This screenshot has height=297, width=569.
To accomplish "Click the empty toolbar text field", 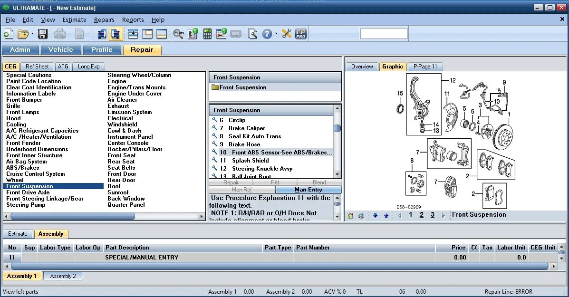I will coord(384,34).
